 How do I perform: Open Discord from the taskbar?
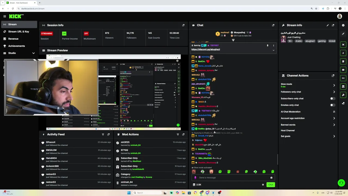coord(207,193)
